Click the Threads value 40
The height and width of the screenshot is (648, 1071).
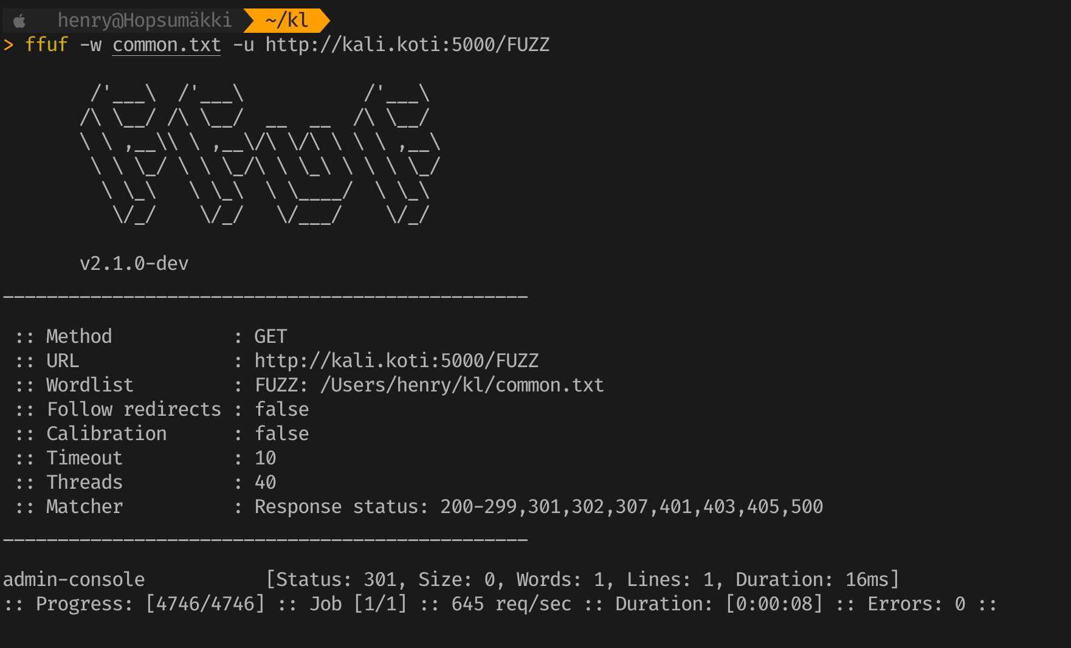point(265,483)
